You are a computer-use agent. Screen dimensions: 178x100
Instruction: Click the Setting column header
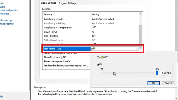pyautogui.click(x=95, y=14)
